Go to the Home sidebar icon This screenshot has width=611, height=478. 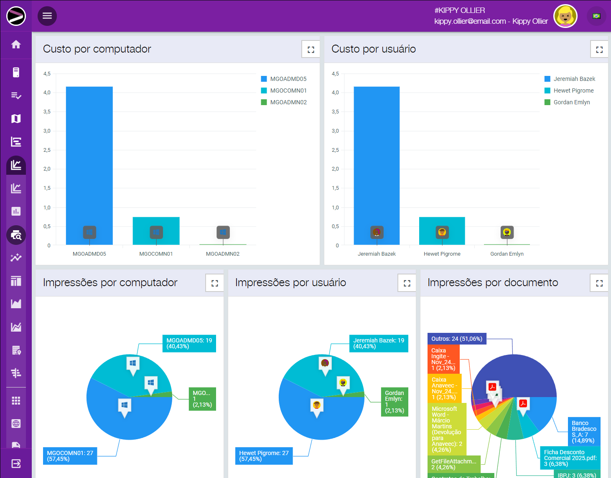(x=16, y=45)
